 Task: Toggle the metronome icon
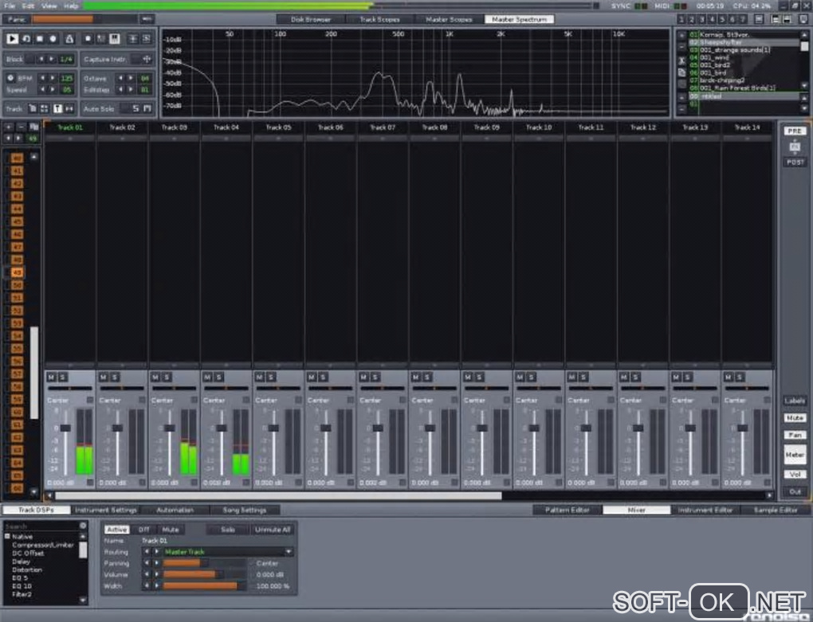[x=69, y=39]
